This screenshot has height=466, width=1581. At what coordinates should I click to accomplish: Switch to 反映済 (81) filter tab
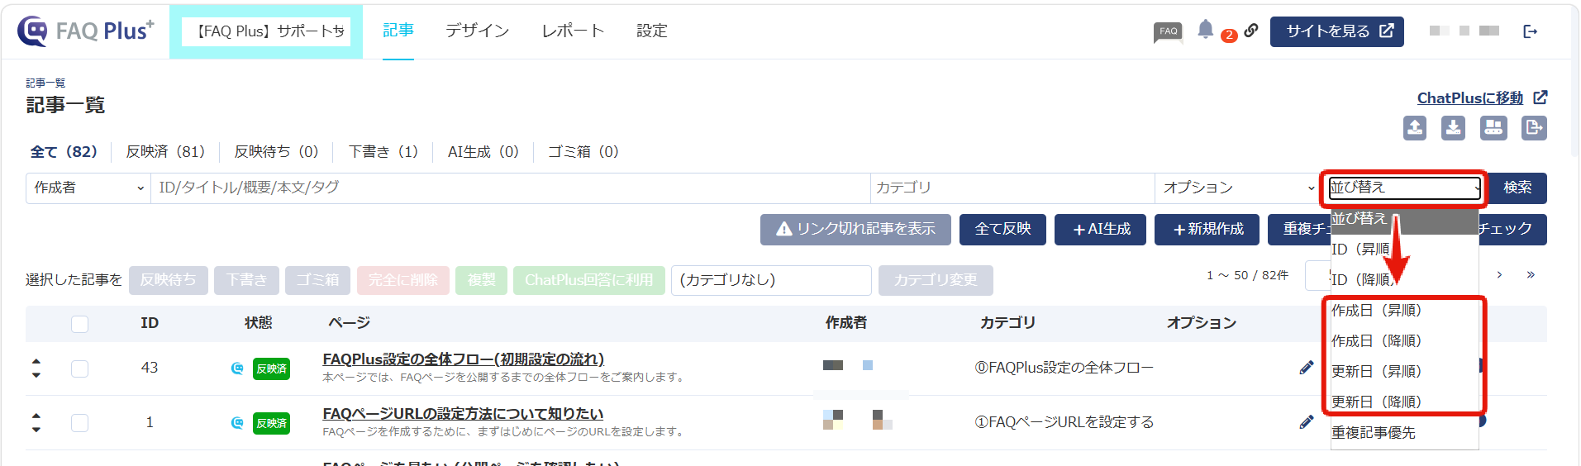coord(165,152)
